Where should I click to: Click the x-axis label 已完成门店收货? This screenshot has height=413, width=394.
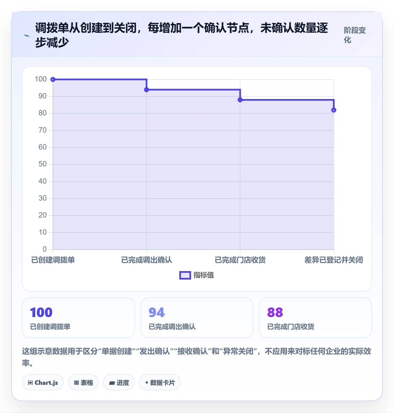tap(240, 260)
